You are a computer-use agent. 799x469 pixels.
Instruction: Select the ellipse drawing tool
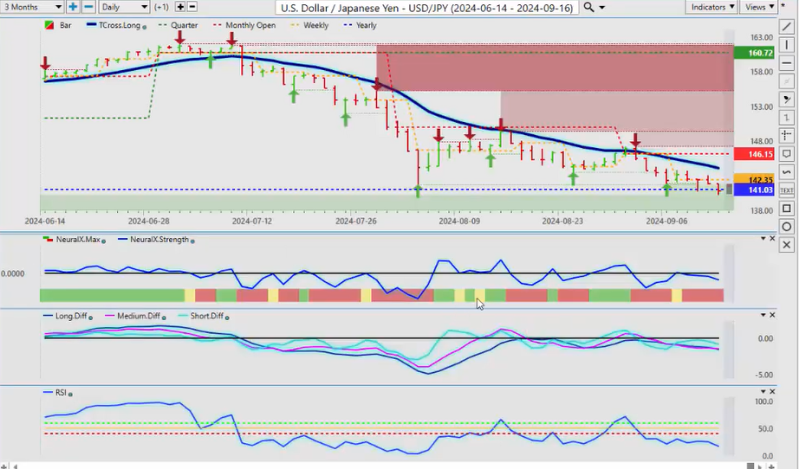tap(786, 227)
